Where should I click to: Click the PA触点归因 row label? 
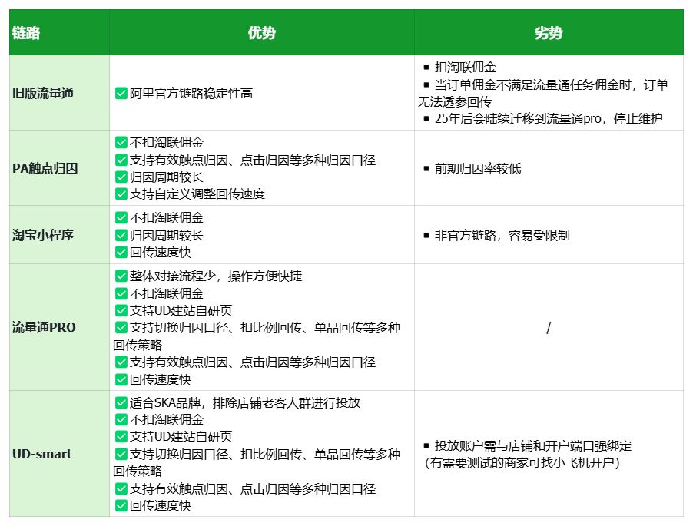[x=45, y=168]
